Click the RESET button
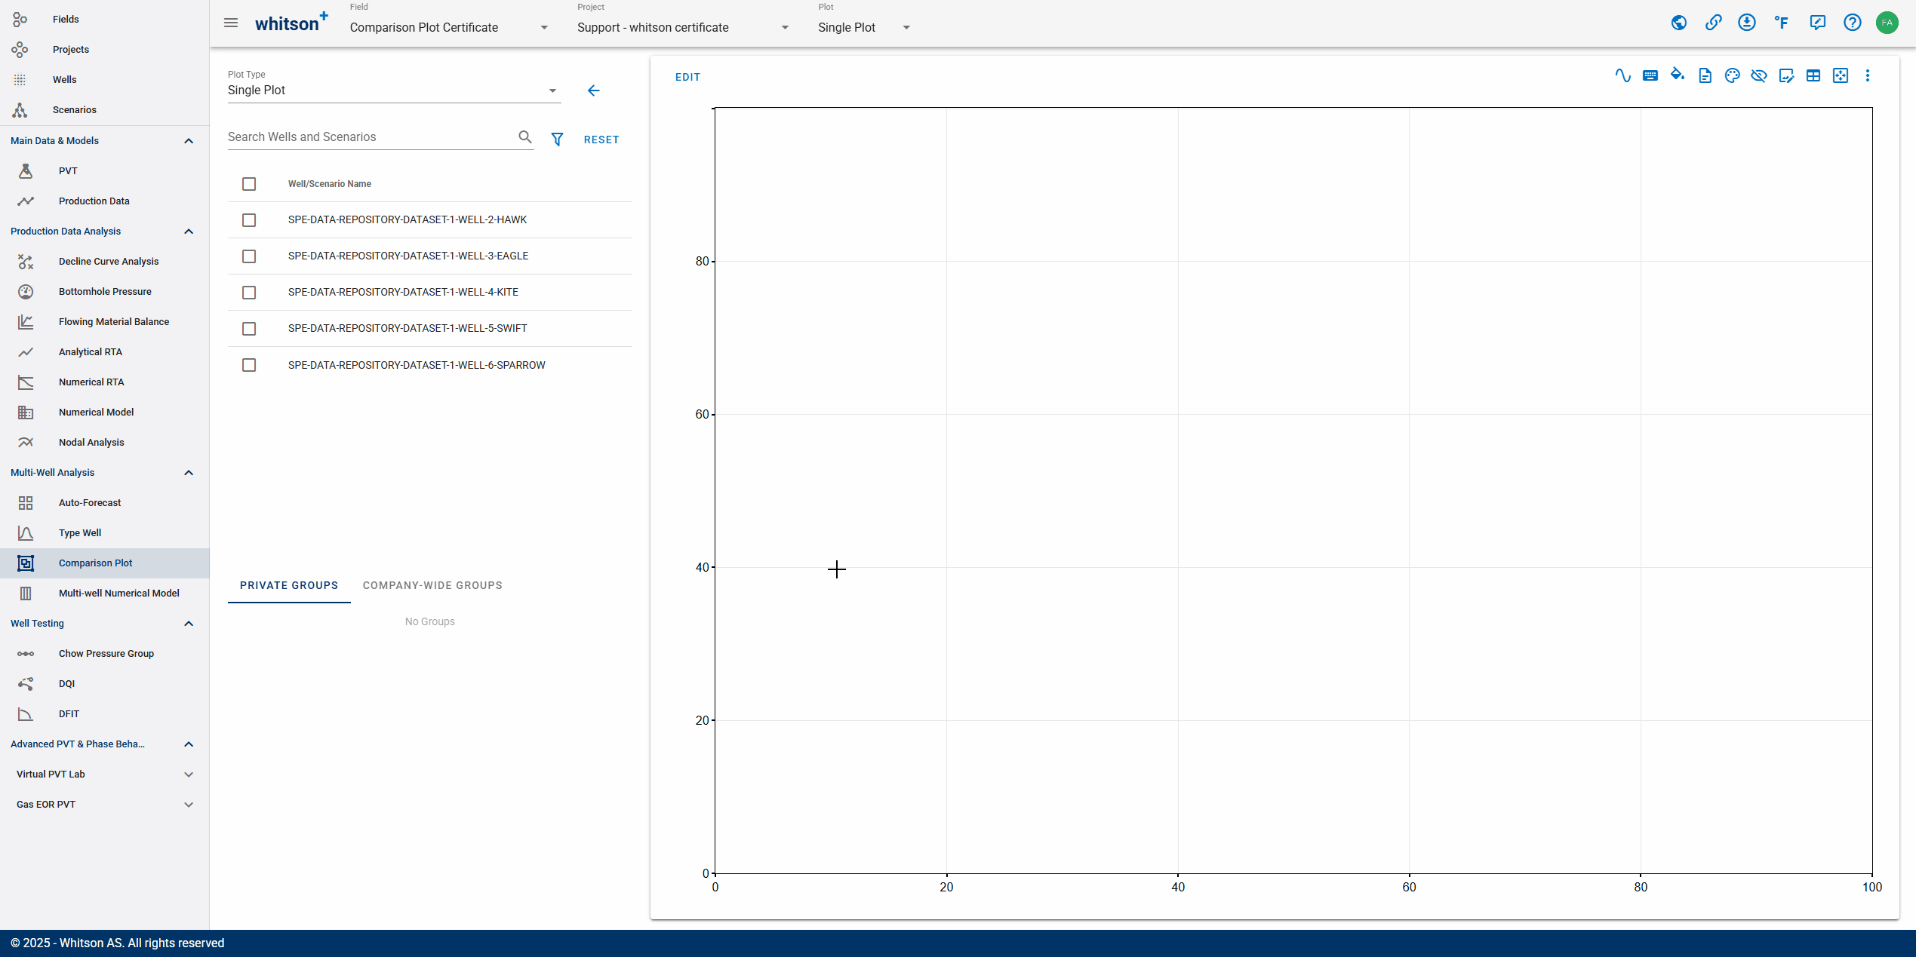 click(x=601, y=138)
